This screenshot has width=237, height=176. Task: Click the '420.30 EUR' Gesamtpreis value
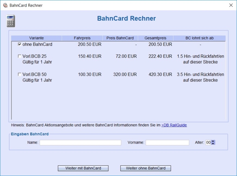[x=160, y=75]
